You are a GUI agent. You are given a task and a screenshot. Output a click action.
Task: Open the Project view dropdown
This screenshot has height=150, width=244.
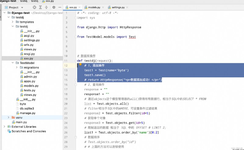[22, 7]
